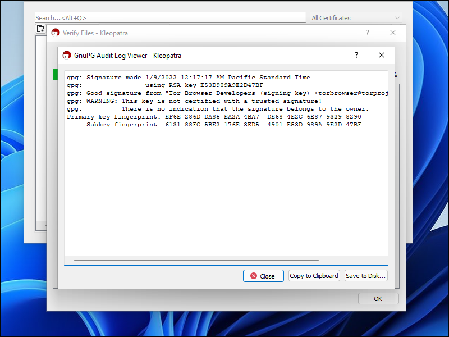This screenshot has width=449, height=337.
Task: Close the Verify Files dialog window
Action: pos(393,33)
